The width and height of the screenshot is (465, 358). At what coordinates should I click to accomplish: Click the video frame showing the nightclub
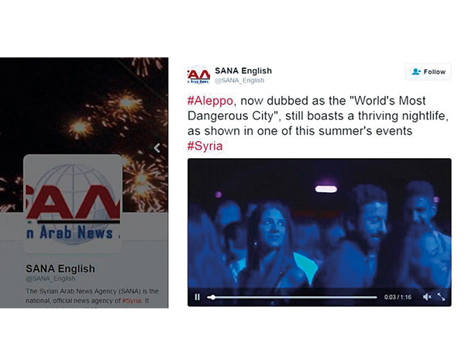(319, 223)
